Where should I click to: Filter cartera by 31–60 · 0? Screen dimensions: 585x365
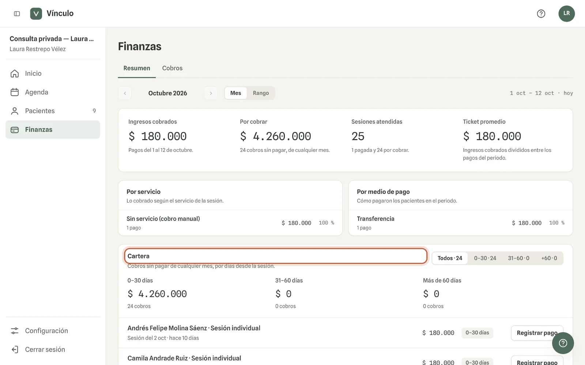coord(518,258)
